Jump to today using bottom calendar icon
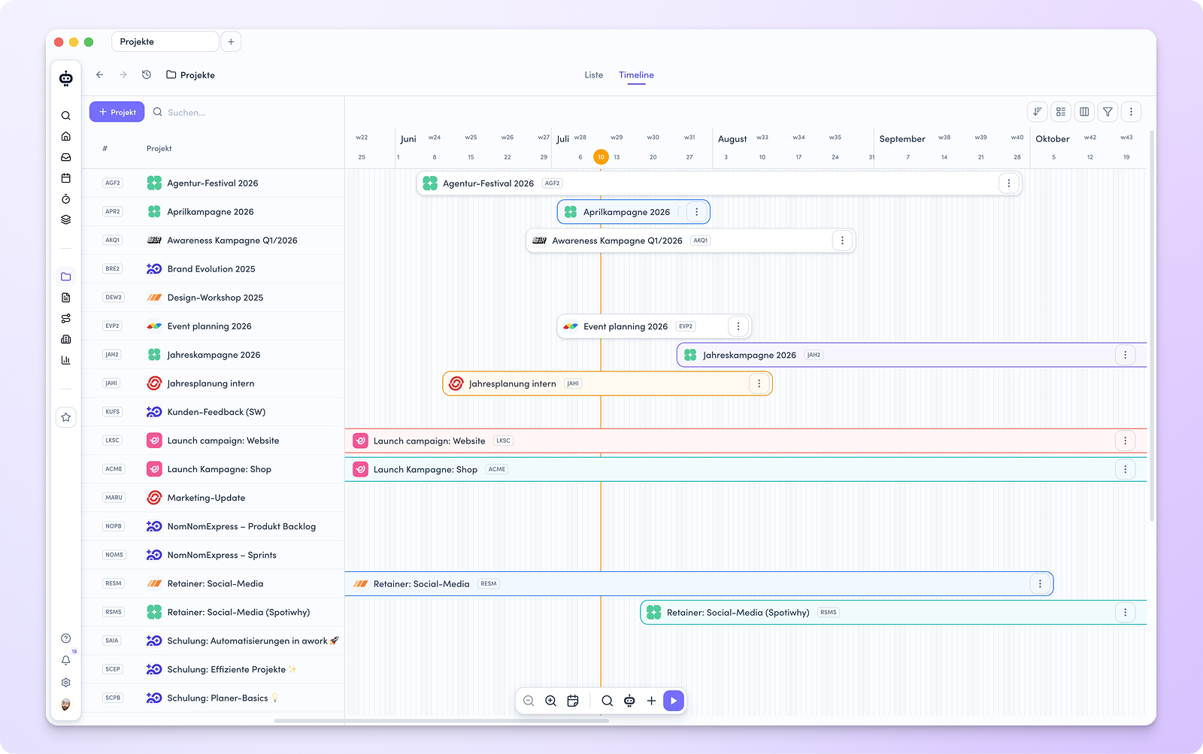The width and height of the screenshot is (1203, 754). [573, 701]
